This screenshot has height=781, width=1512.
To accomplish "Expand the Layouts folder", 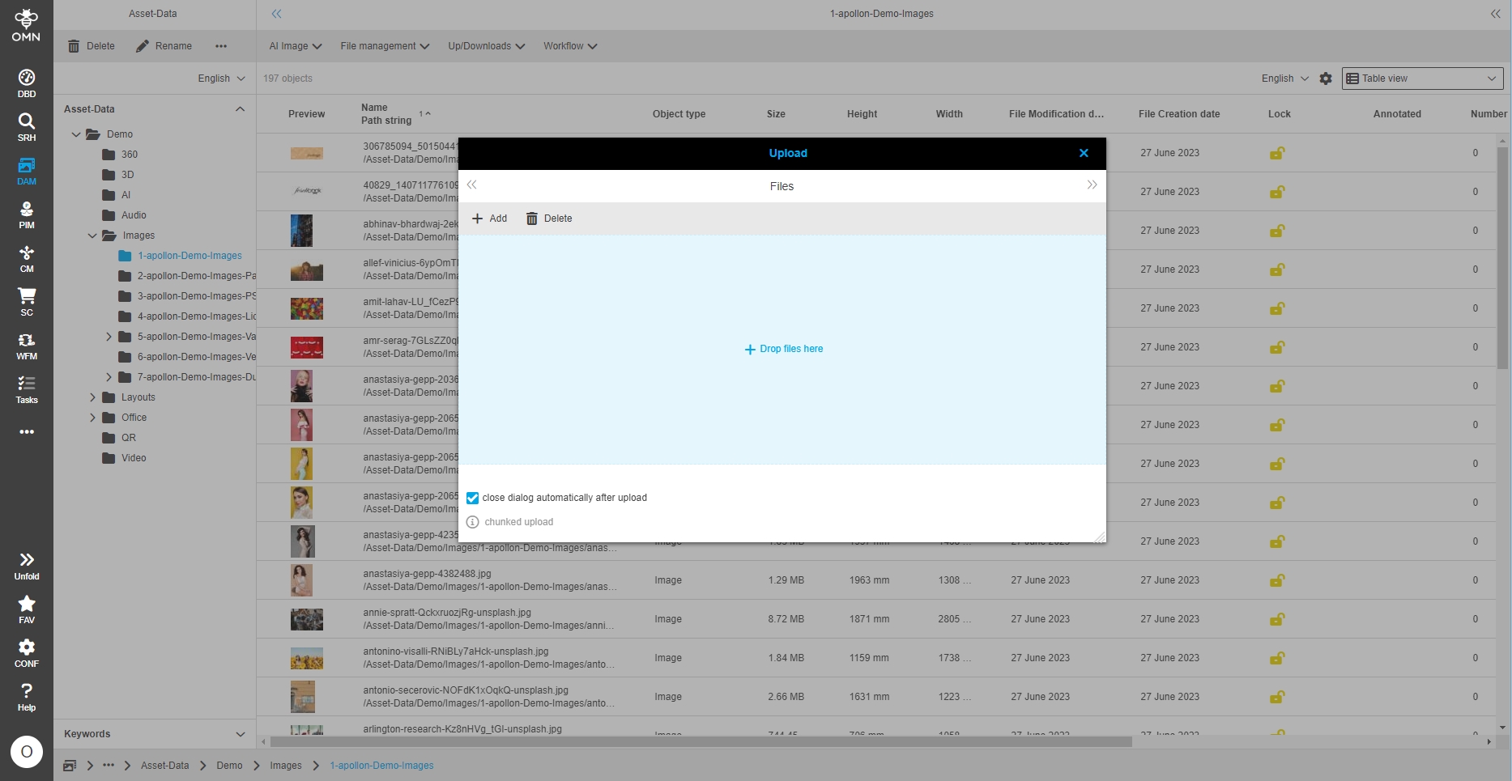I will click(92, 397).
